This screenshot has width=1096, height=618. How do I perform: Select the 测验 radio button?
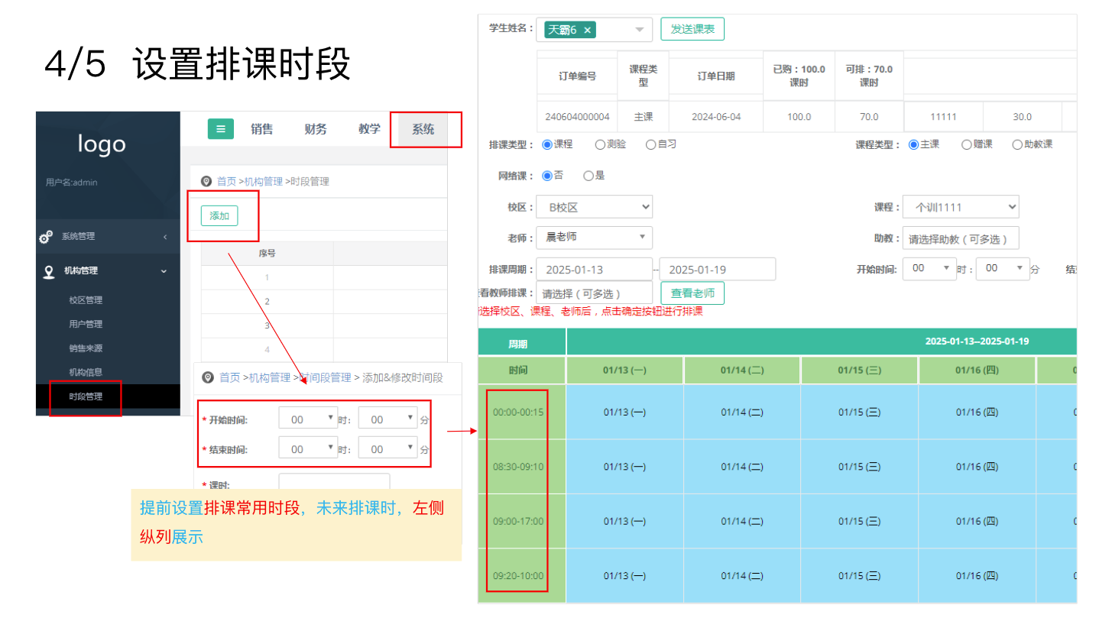pos(600,144)
